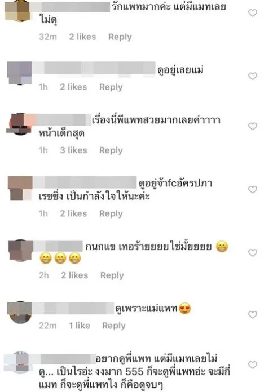Open likes list of the 32m comment
Image resolution: width=273 pixels, height=392 pixels.
coord(83,37)
